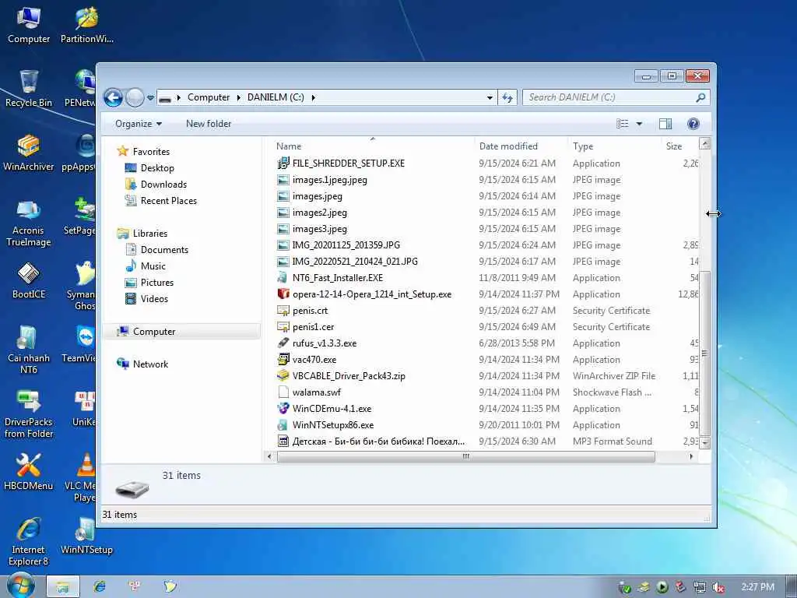Open the Organize dropdown menu
This screenshot has width=797, height=598.
point(139,124)
